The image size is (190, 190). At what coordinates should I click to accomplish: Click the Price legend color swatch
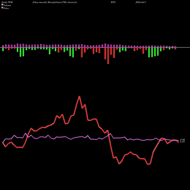(2, 8)
